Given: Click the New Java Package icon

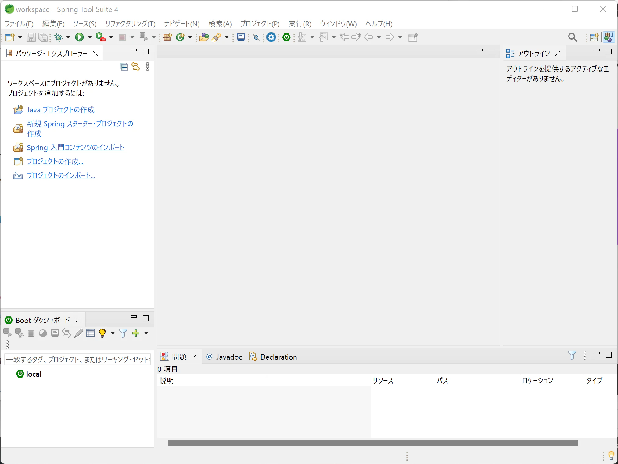Looking at the screenshot, I should tap(168, 37).
